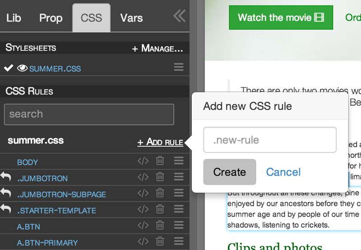View code for .starter-template rule
The image size is (361, 250).
[143, 209]
